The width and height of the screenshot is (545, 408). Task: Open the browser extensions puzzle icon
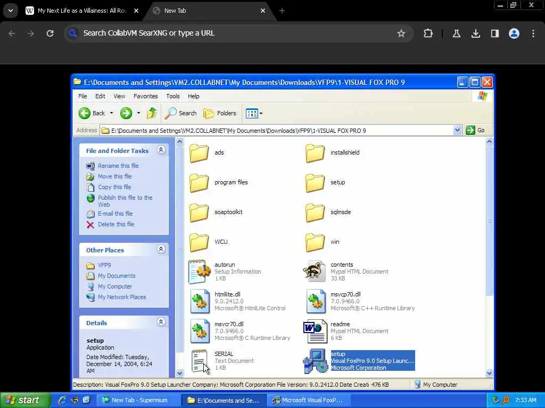pyautogui.click(x=428, y=33)
